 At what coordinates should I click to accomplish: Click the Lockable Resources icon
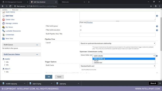[4, 31]
